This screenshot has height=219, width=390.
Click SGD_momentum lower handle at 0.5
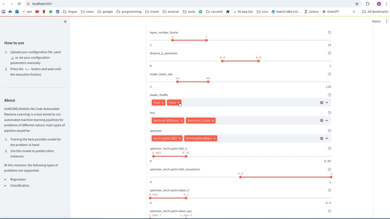240,177
